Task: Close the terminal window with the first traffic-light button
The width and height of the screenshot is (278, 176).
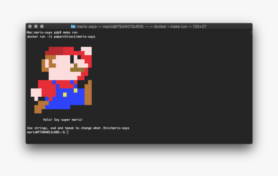Action: 30,26
